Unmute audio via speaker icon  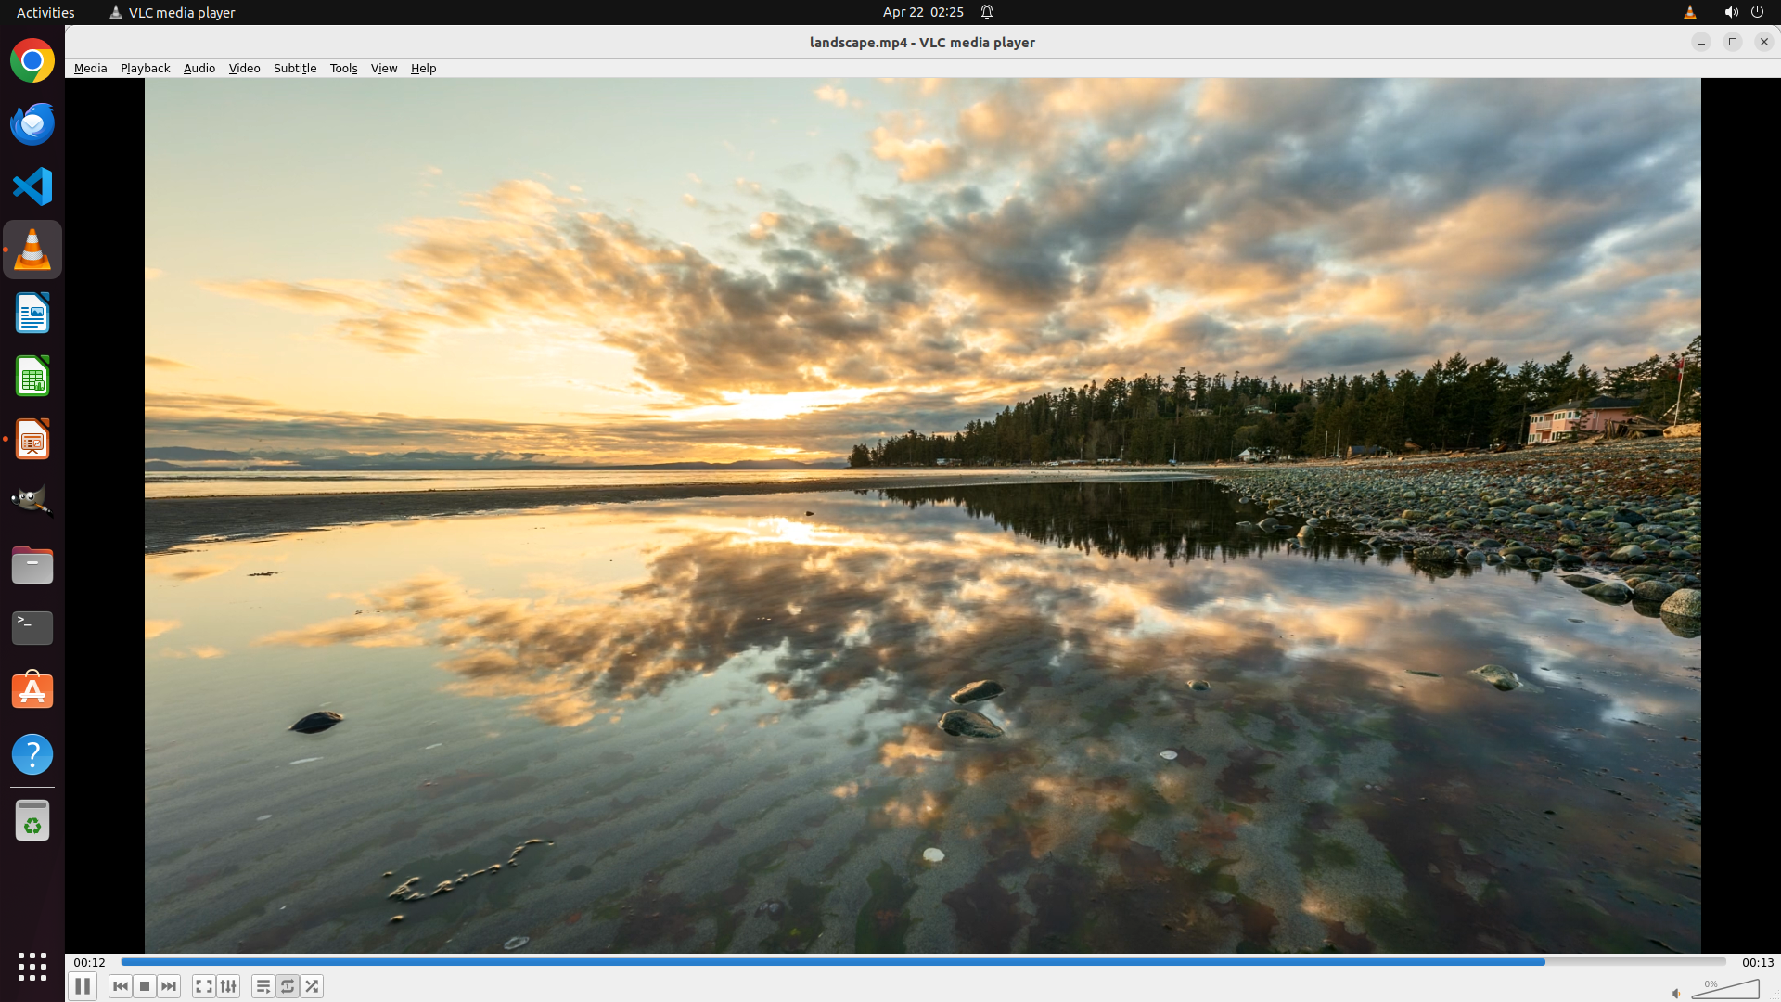tap(1676, 994)
